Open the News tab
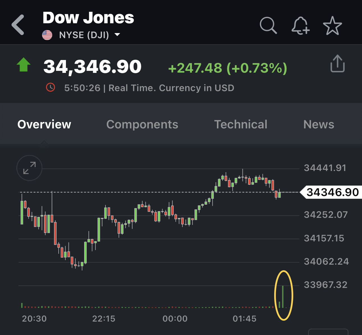Screen dimensions: 362x335 coord(319,124)
